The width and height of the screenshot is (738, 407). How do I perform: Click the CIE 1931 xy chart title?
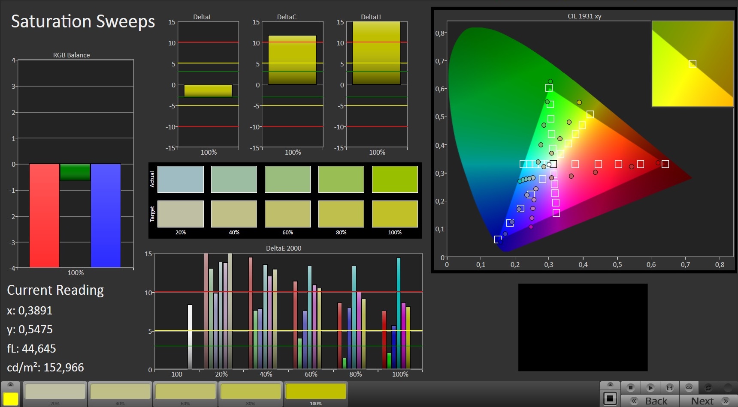(x=584, y=16)
